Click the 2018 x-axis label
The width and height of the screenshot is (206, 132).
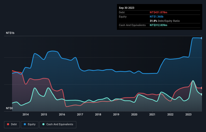coord(98,114)
